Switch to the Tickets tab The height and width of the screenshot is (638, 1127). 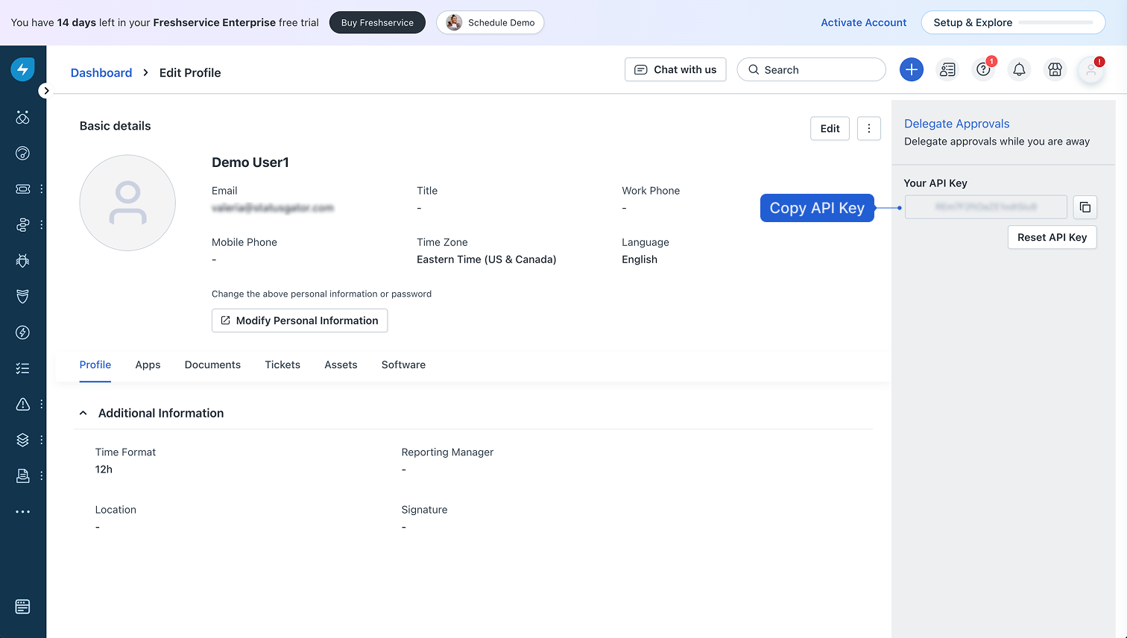coord(282,364)
